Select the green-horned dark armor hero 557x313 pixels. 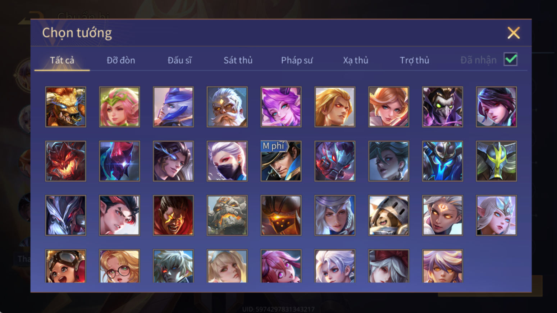coord(496,161)
